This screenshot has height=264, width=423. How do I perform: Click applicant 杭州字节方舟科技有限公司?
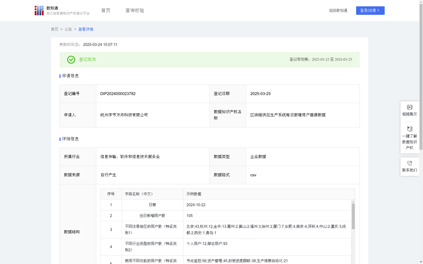pos(124,115)
